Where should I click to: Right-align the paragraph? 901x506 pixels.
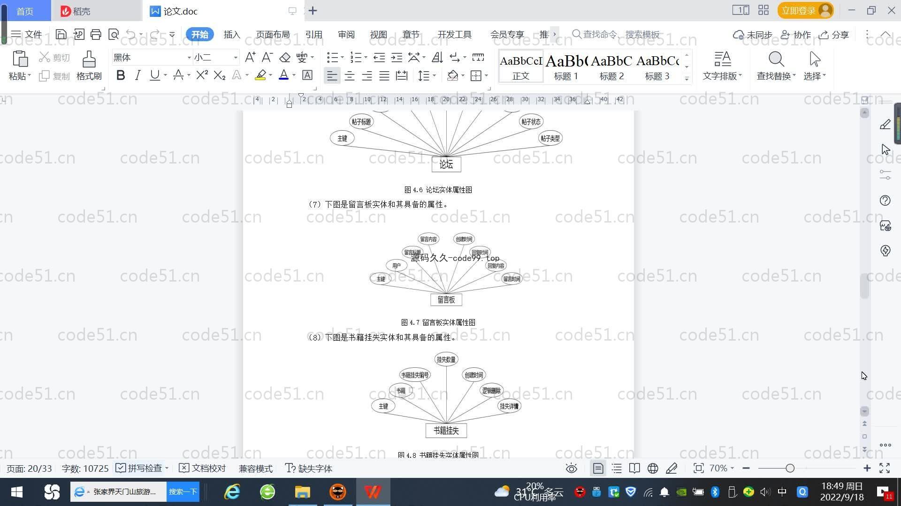pos(367,75)
